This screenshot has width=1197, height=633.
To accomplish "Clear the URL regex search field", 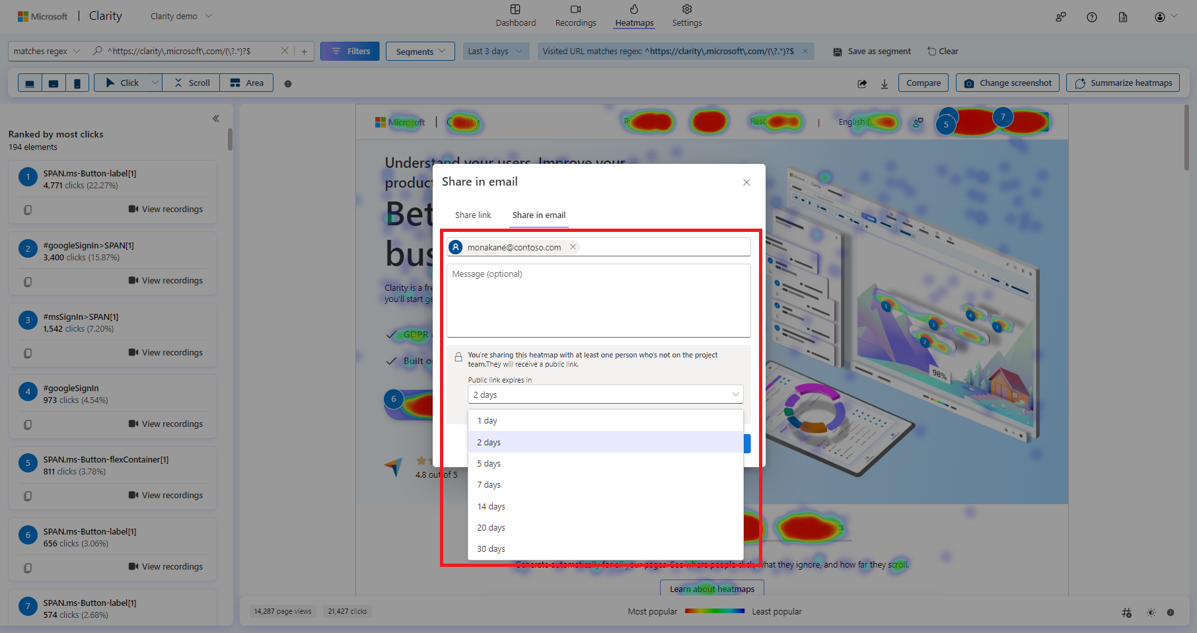I will click(285, 51).
